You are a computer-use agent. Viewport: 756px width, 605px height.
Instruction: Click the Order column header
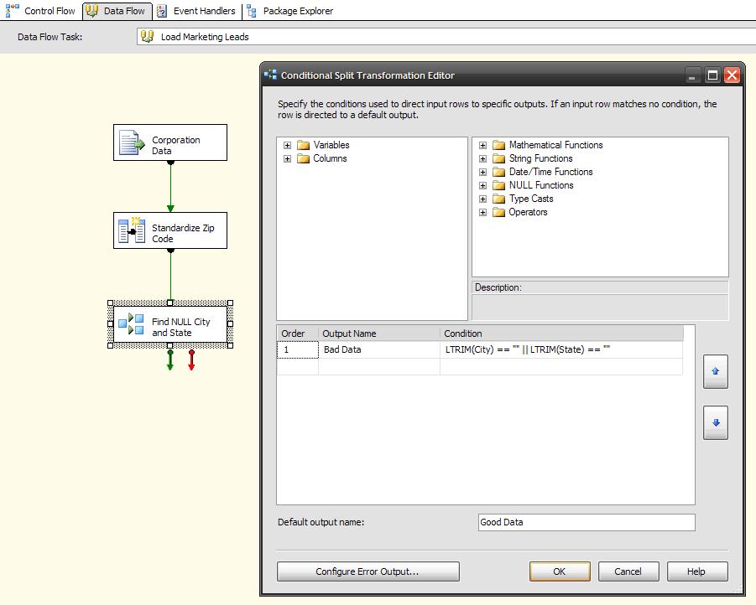pos(298,334)
